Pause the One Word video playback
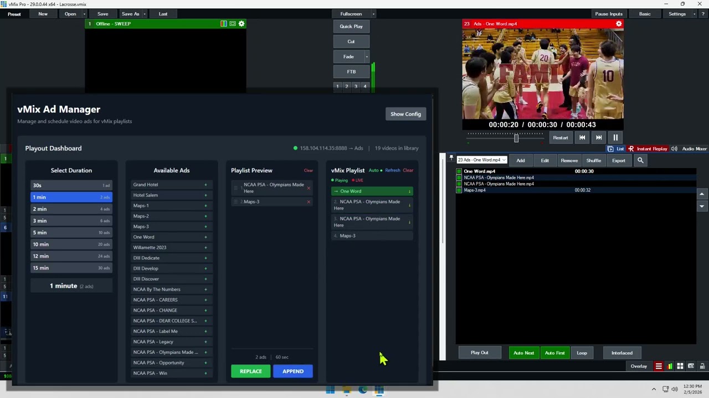The height and width of the screenshot is (398, 709). 615,138
